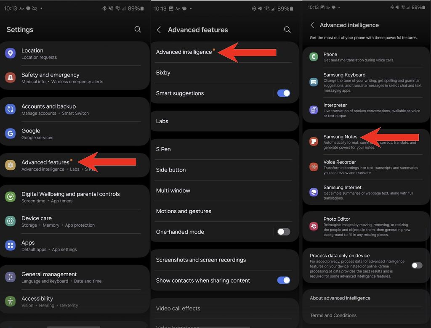The width and height of the screenshot is (431, 328).
Task: Enable One-handed mode
Action: pos(284,232)
